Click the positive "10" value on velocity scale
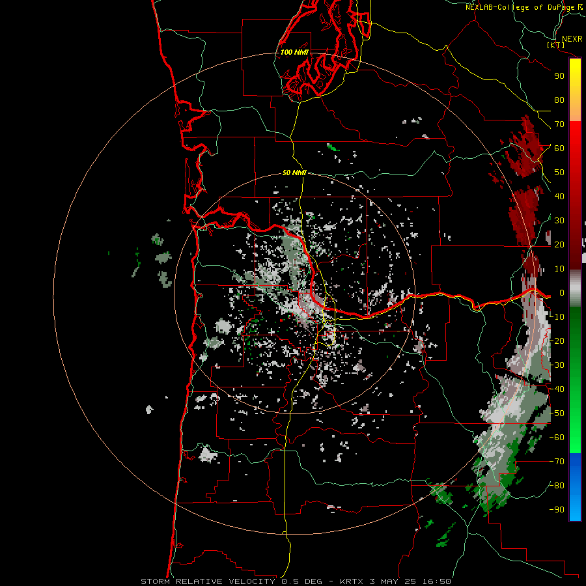Screen dimensions: 586x586 coord(559,269)
